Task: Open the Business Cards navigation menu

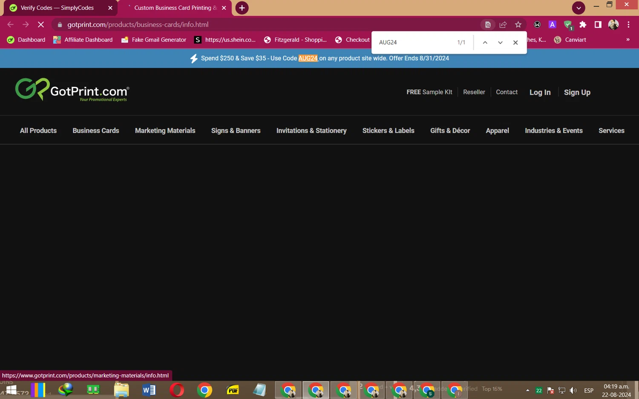Action: pyautogui.click(x=96, y=131)
